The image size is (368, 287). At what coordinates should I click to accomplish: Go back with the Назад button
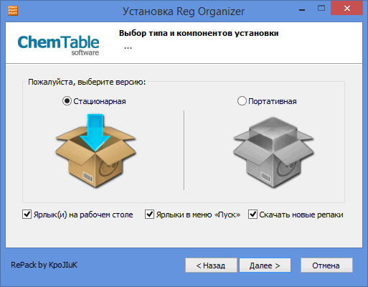point(211,265)
